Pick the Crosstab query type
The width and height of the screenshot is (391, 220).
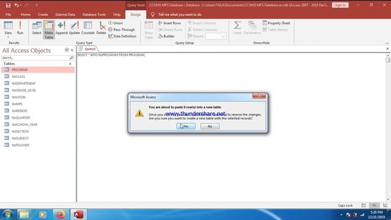pyautogui.click(x=88, y=28)
